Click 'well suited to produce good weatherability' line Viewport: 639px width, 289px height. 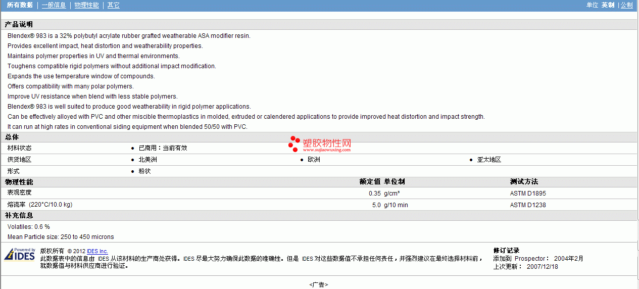click(x=129, y=107)
